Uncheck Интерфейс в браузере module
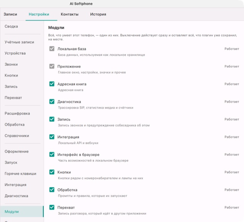244x222 pixels. (52, 154)
